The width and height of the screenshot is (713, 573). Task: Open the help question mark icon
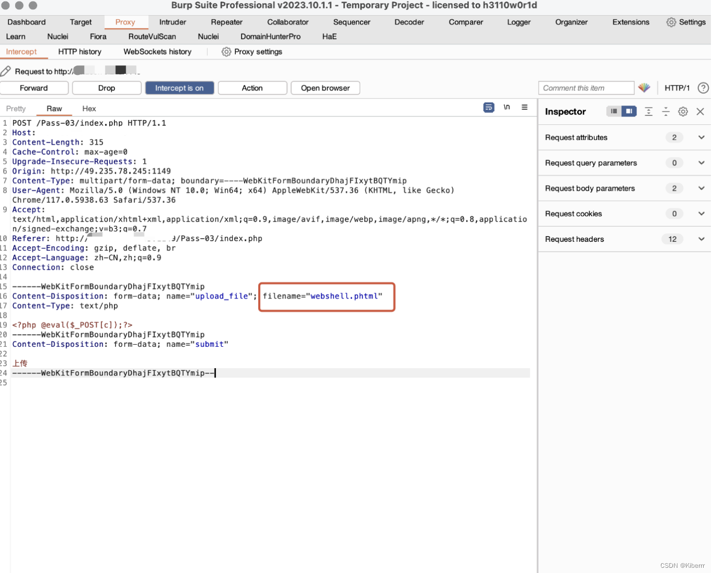tap(703, 88)
